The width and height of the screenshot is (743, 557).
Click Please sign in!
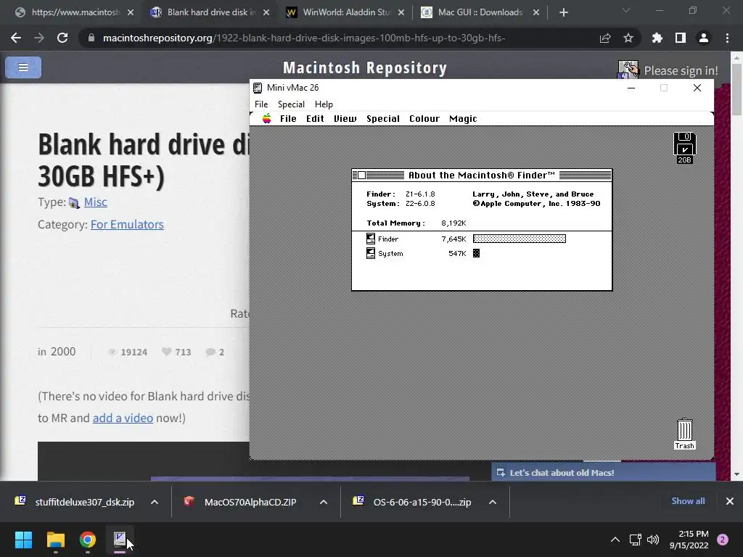click(681, 70)
